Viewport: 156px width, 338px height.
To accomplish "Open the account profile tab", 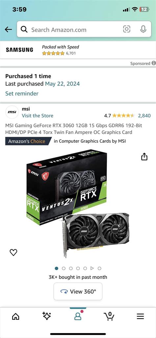I will (78, 316).
